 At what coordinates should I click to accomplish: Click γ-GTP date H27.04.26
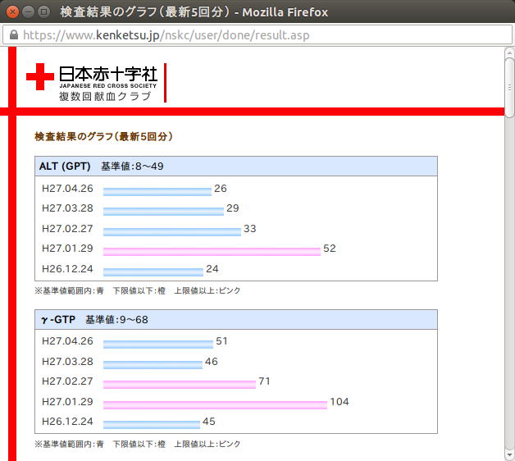click(x=67, y=341)
